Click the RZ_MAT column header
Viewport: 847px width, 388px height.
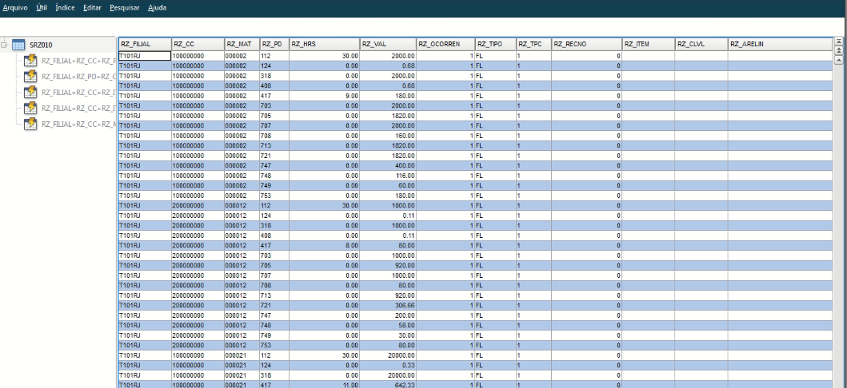click(242, 44)
